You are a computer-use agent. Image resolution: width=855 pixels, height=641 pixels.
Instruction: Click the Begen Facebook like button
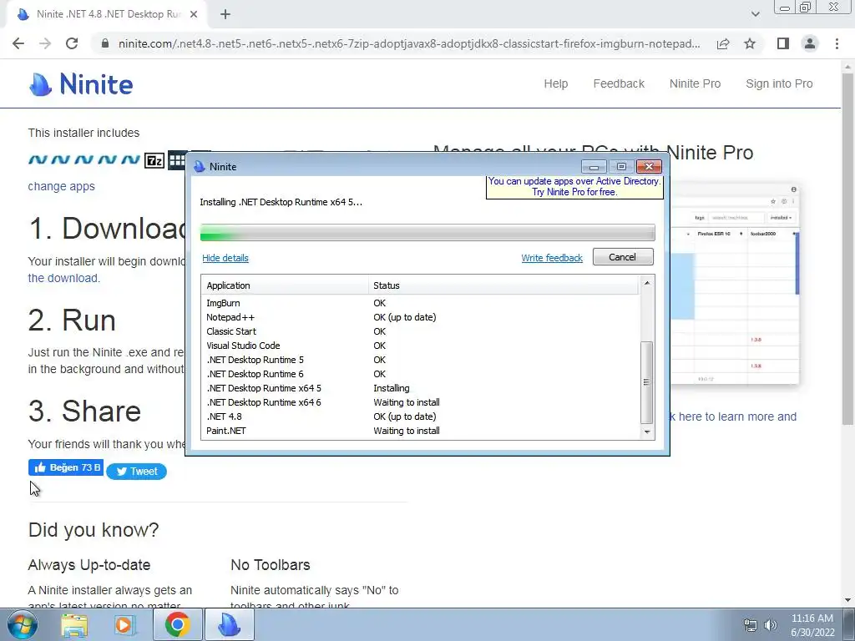66,467
